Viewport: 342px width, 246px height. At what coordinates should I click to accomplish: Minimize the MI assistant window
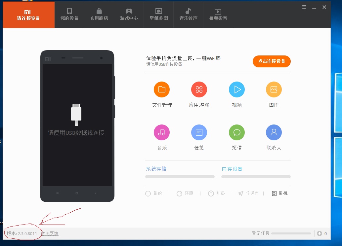point(314,7)
